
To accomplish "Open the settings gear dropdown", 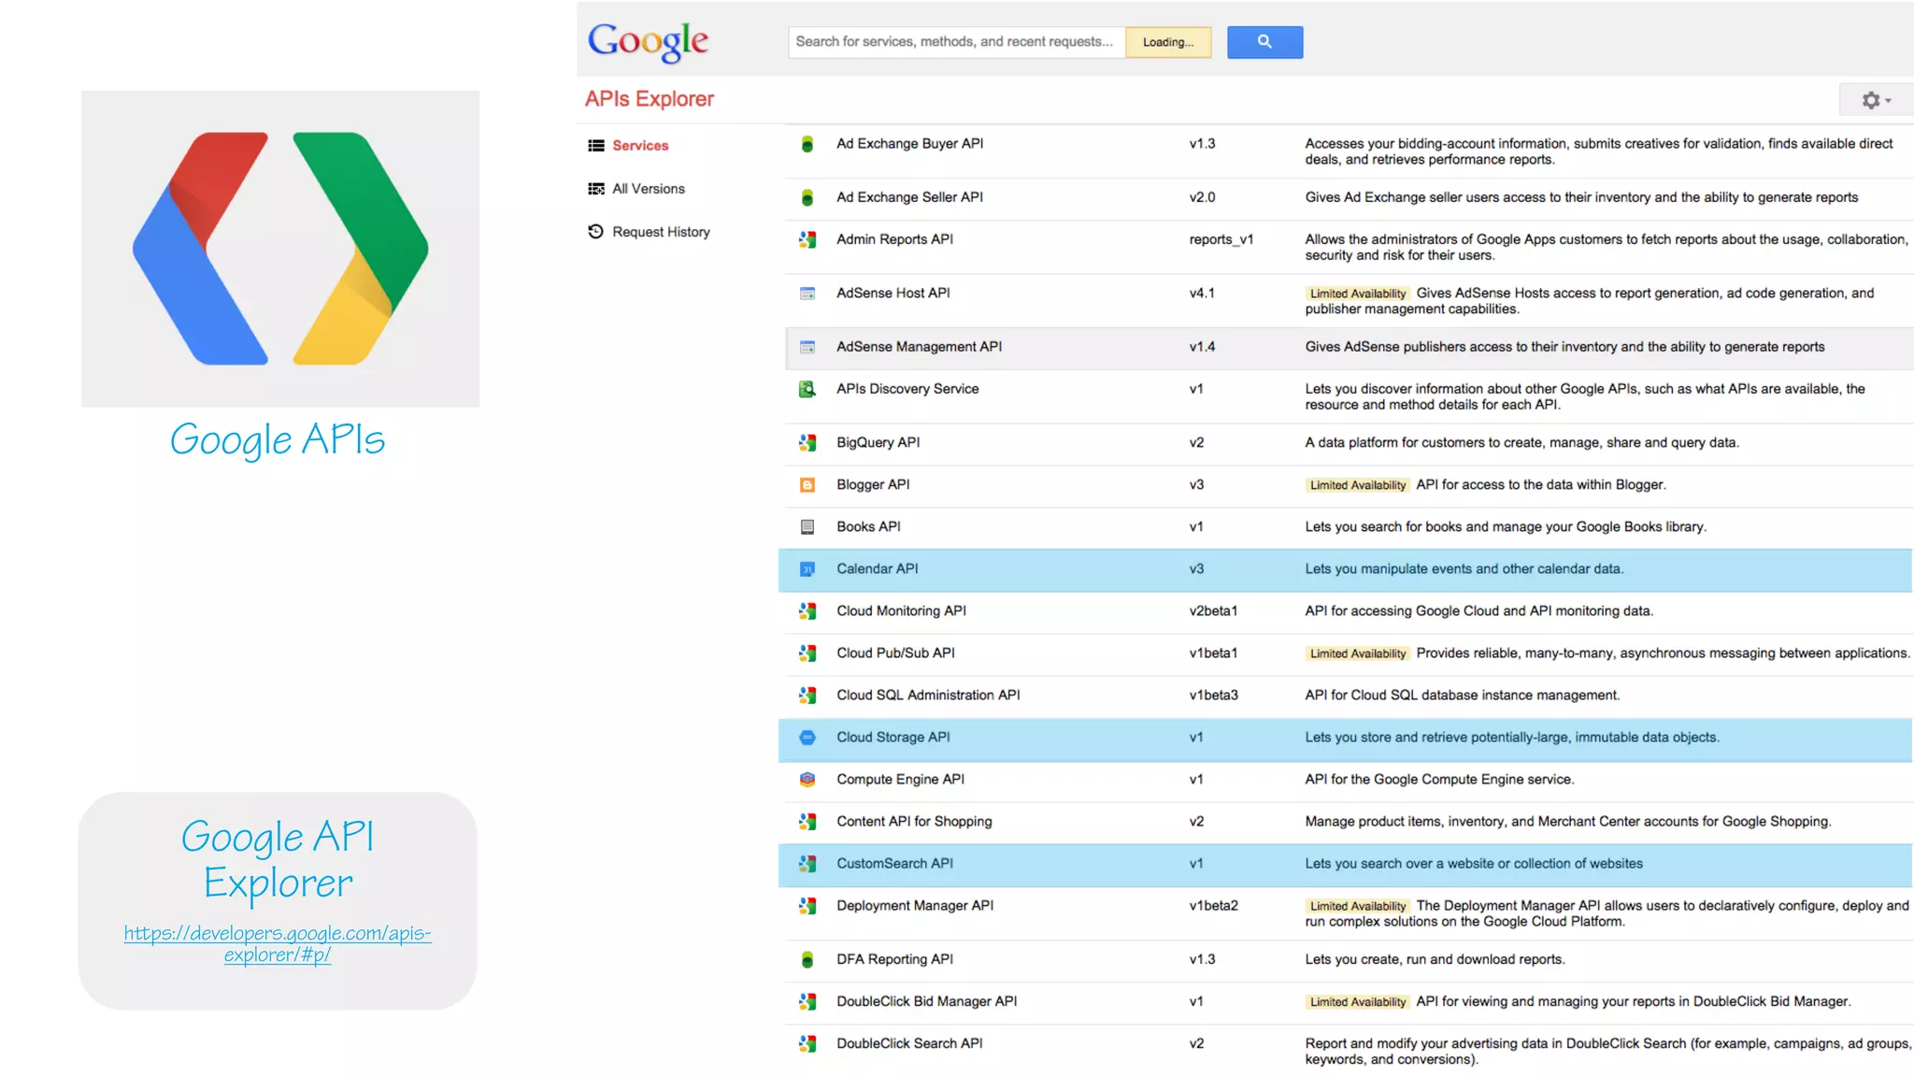I will [1876, 100].
